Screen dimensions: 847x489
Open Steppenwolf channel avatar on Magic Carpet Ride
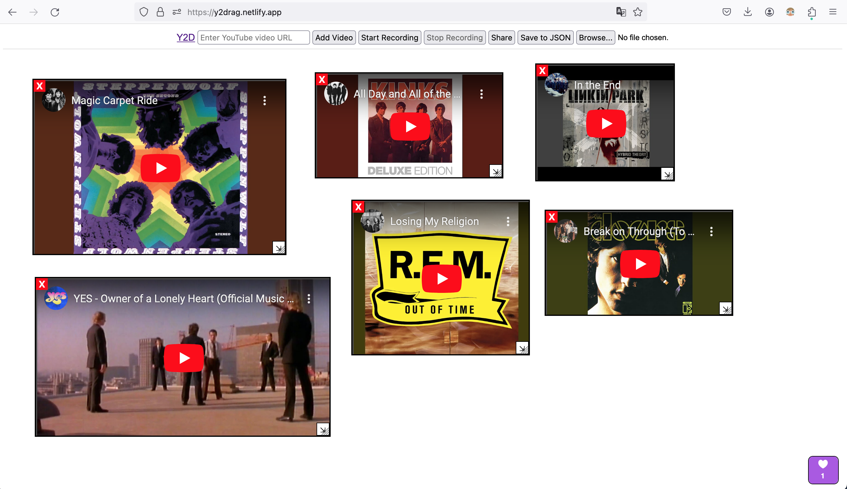[x=54, y=100]
